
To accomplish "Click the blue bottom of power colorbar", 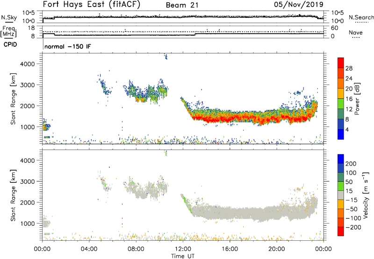I will [341, 134].
